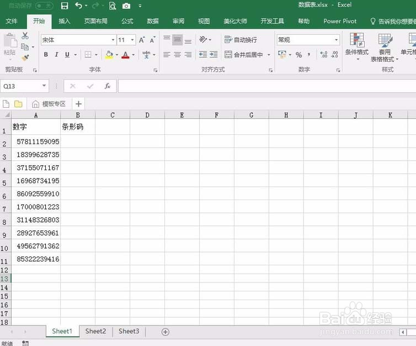Click the camera screenshot icon

[126, 6]
